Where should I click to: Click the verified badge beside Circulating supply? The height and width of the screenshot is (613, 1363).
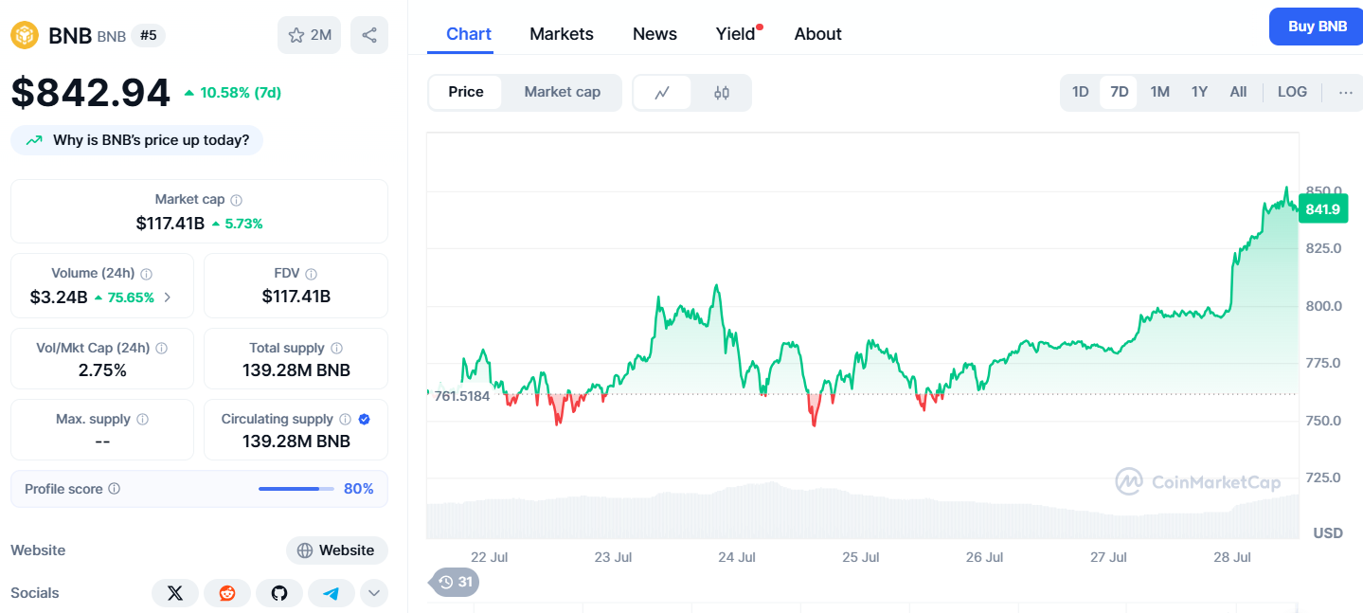364,419
